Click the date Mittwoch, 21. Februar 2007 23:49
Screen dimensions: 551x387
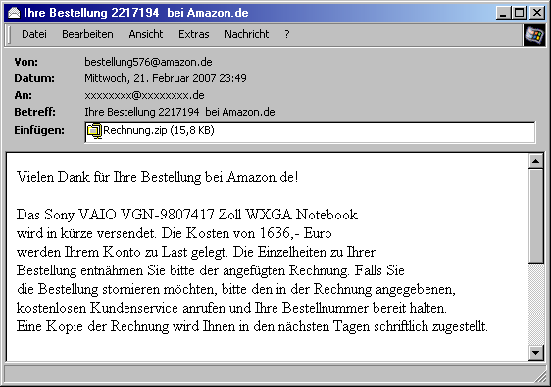coord(166,78)
